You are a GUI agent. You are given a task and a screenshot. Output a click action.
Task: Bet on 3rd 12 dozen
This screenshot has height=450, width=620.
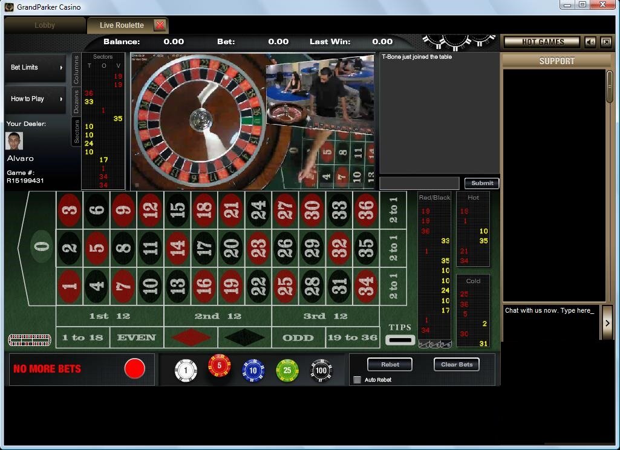coord(325,316)
